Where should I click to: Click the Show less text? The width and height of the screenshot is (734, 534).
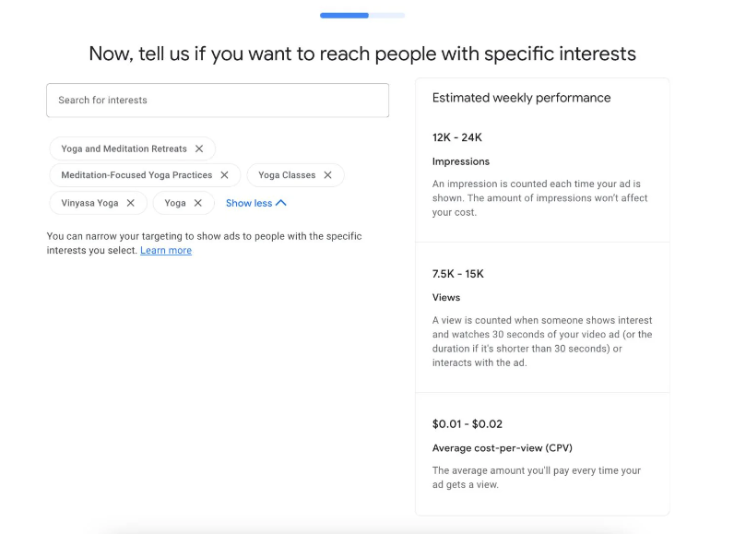[249, 203]
